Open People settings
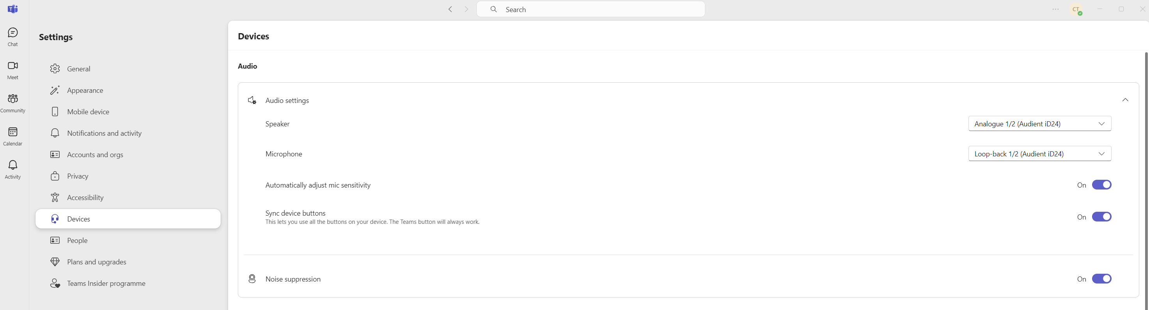This screenshot has height=310, width=1149. 128,240
